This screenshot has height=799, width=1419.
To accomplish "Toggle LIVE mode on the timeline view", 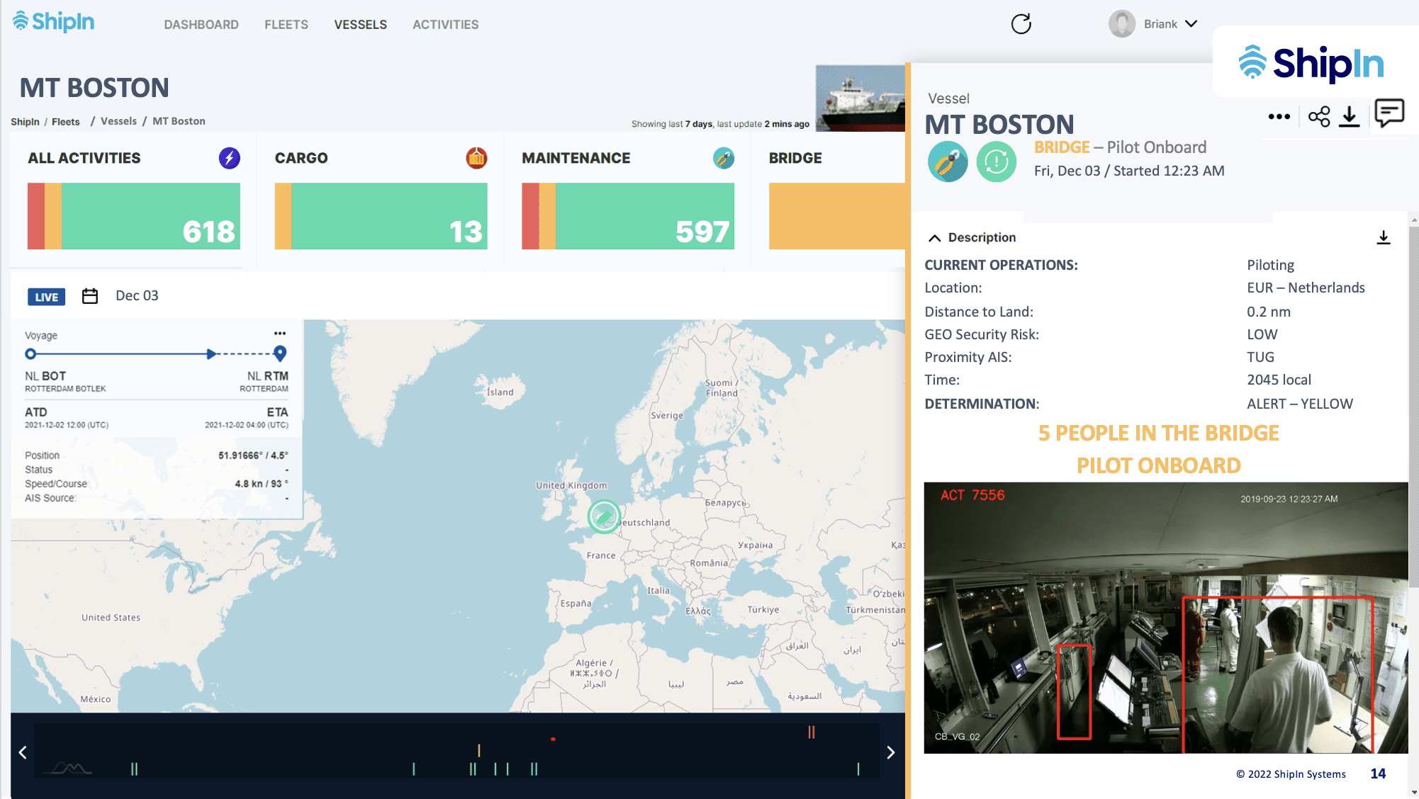I will click(45, 296).
